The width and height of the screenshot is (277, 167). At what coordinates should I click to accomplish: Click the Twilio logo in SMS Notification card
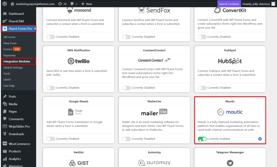tap(79, 61)
